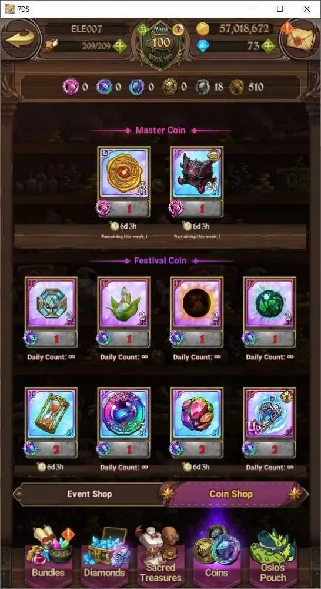This screenshot has width=321, height=589.
Task: Open Oslo's Pouch category
Action: 273,556
